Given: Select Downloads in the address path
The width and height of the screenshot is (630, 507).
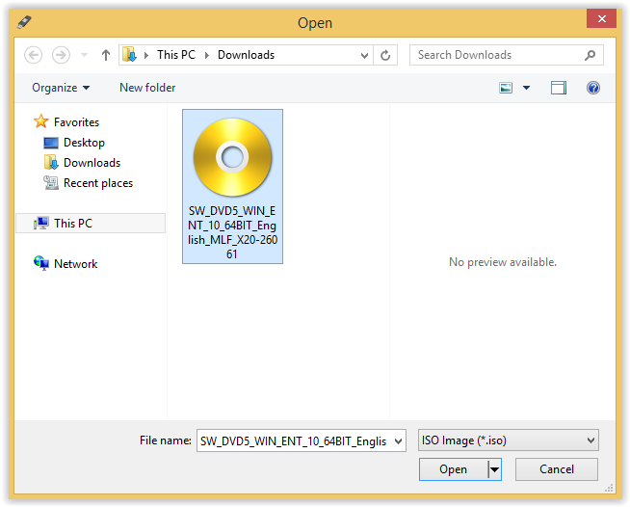Looking at the screenshot, I should tap(246, 55).
